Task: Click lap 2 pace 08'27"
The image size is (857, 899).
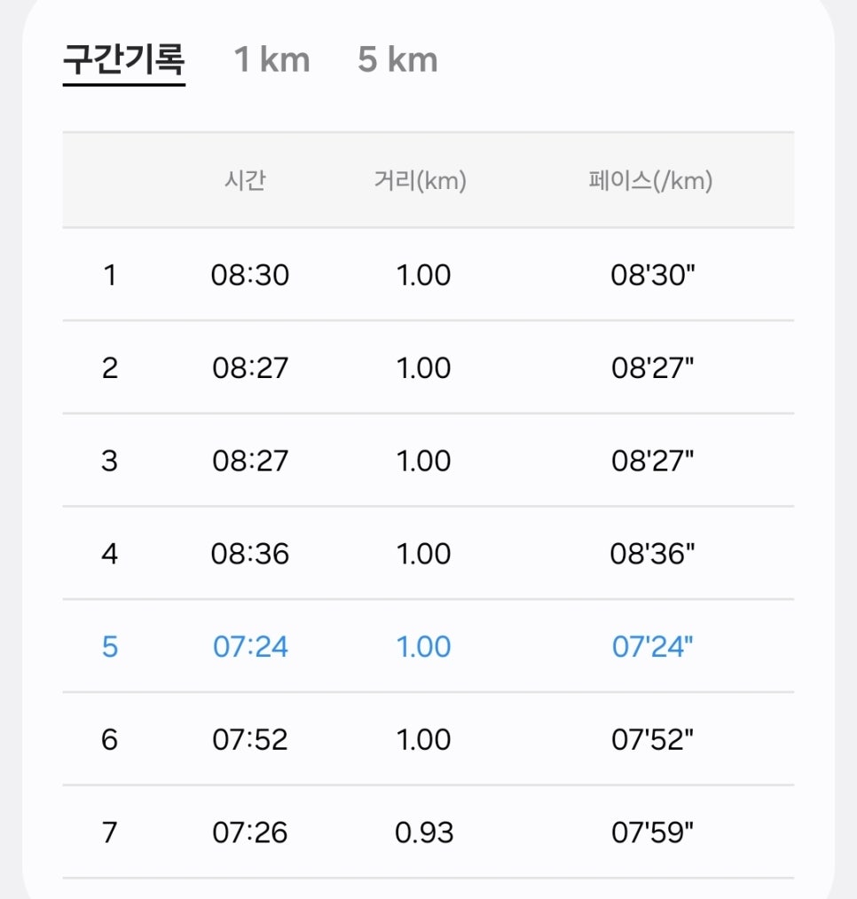Action: [x=652, y=368]
